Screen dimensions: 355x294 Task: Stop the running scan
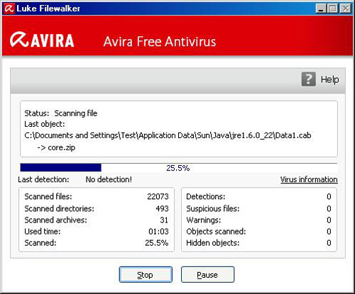click(146, 274)
